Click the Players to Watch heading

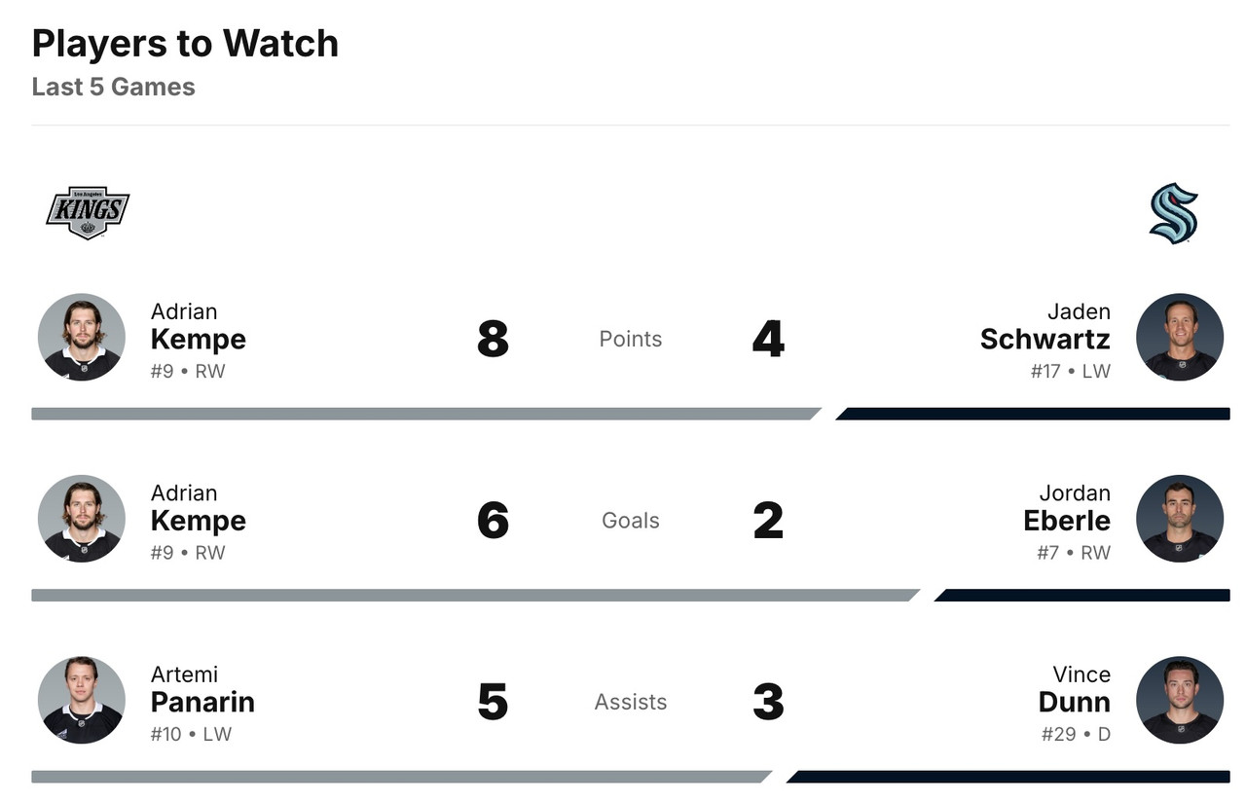[x=185, y=44]
